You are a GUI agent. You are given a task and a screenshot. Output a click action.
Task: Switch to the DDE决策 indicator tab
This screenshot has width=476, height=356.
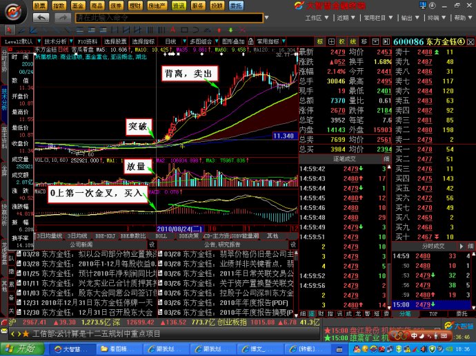pyautogui.click(x=188, y=236)
